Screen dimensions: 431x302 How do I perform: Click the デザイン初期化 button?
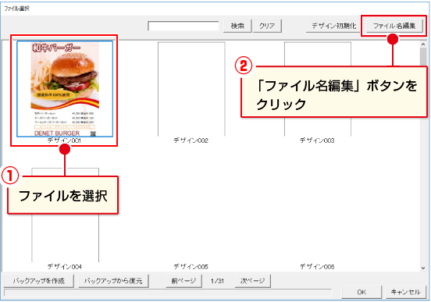(333, 26)
